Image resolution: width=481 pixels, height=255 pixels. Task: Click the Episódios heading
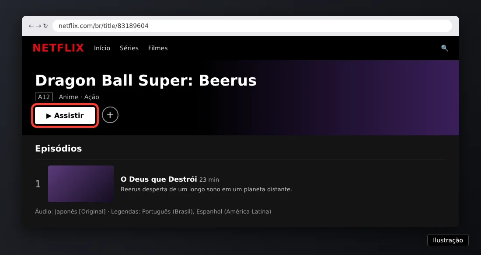click(x=58, y=148)
